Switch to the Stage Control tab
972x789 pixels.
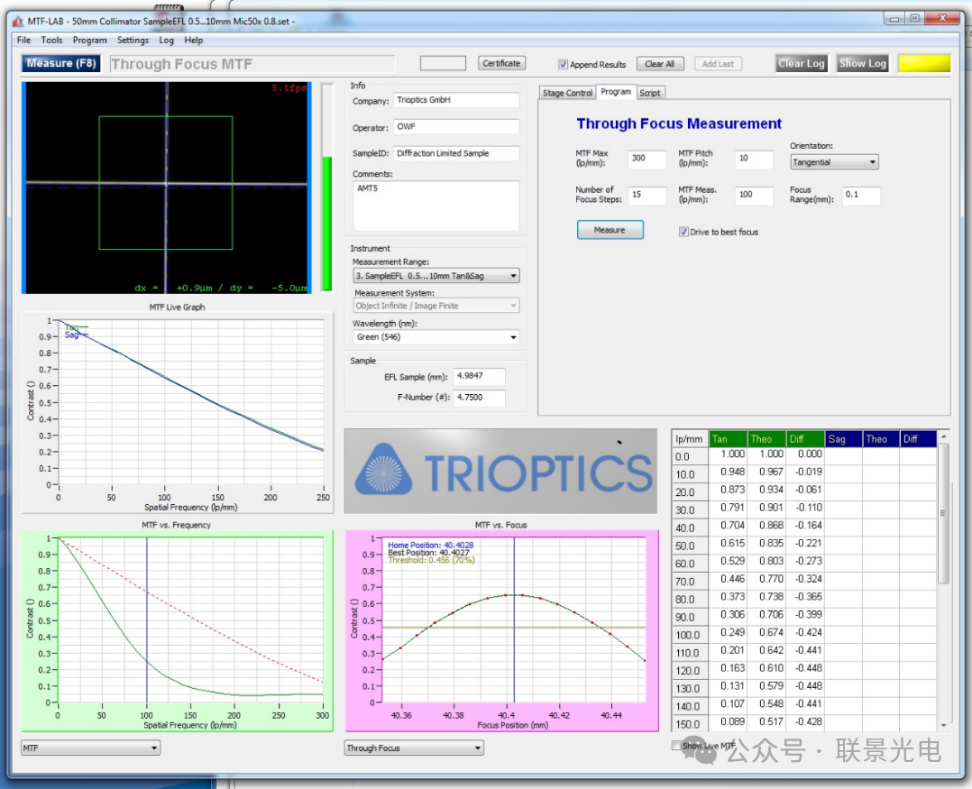coord(567,93)
